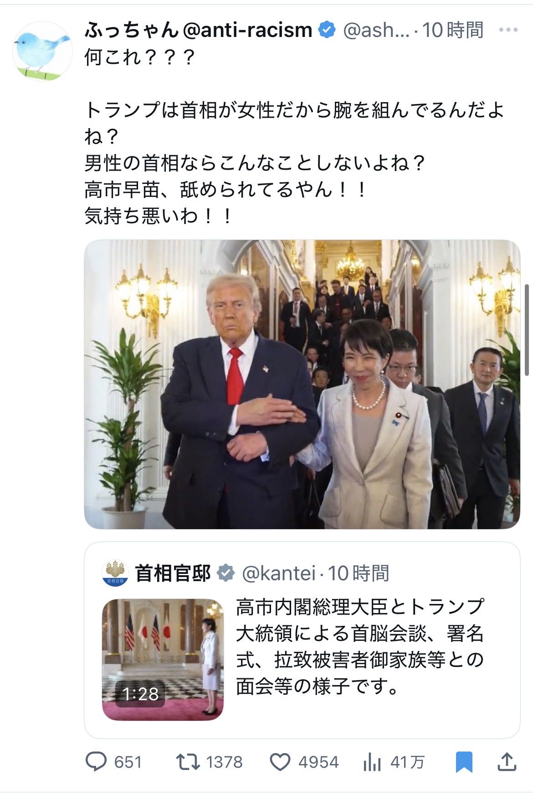This screenshot has height=796, width=533.
Task: Play the quoted 1:28 video thumbnail
Action: [x=163, y=660]
